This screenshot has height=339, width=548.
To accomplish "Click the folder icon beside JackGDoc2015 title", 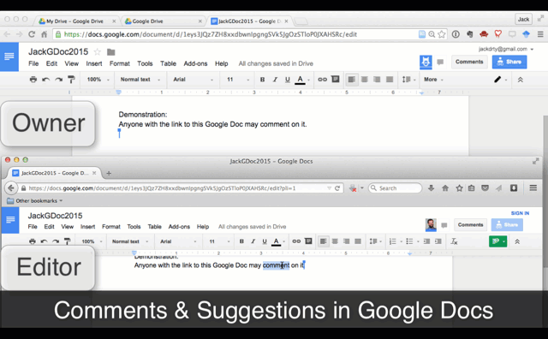I will [110, 52].
